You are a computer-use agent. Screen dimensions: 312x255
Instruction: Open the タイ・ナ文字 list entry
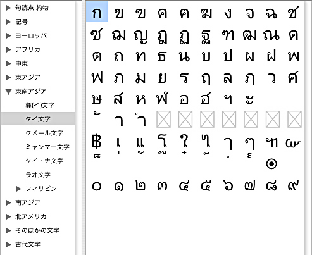44,161
